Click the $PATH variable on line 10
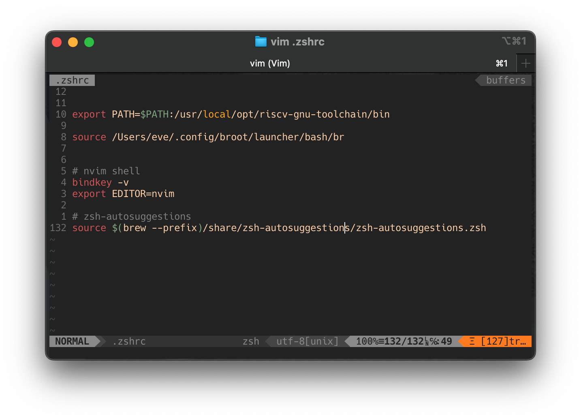581x420 pixels. 154,114
